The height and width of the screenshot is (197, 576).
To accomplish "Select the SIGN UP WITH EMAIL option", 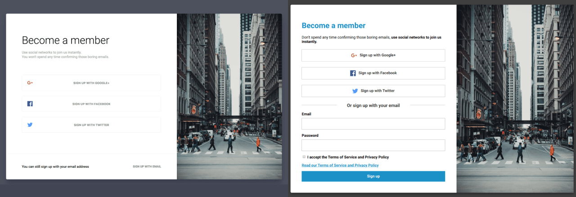I will pyautogui.click(x=147, y=166).
